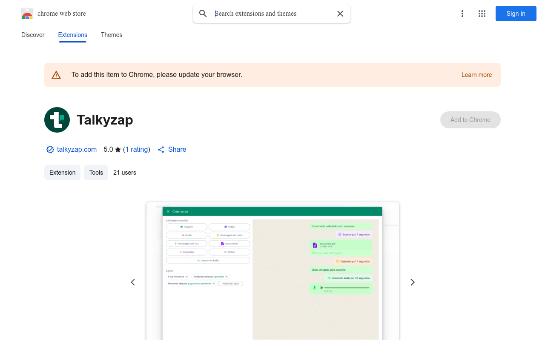Viewport: 545px width, 340px height.
Task: Click the greyed Add to Chrome button
Action: [x=470, y=120]
